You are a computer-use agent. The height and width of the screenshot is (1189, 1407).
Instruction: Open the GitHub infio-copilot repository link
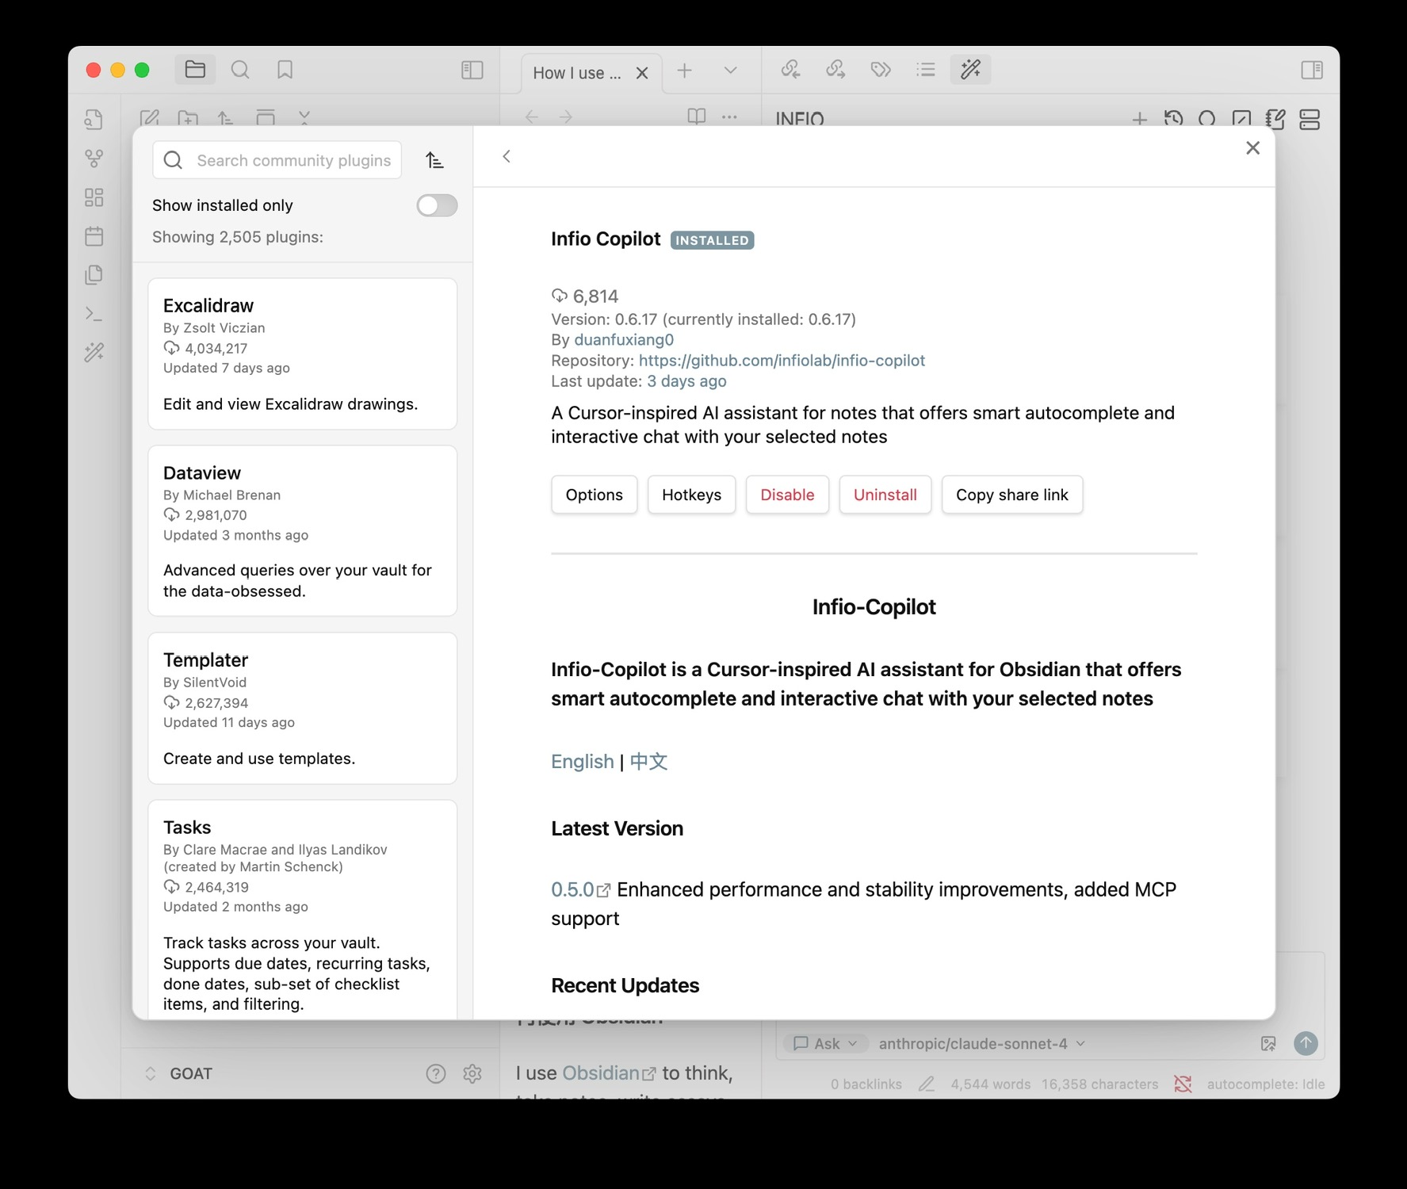782,361
